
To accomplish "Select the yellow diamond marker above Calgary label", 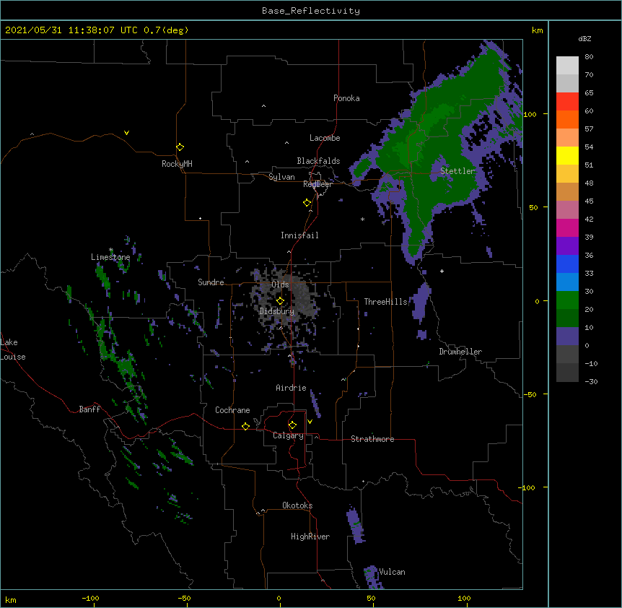I will (292, 425).
